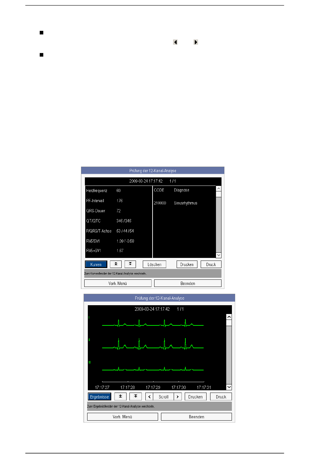Click Herzfrequenz value 60
309x463 pixels.
119,190
